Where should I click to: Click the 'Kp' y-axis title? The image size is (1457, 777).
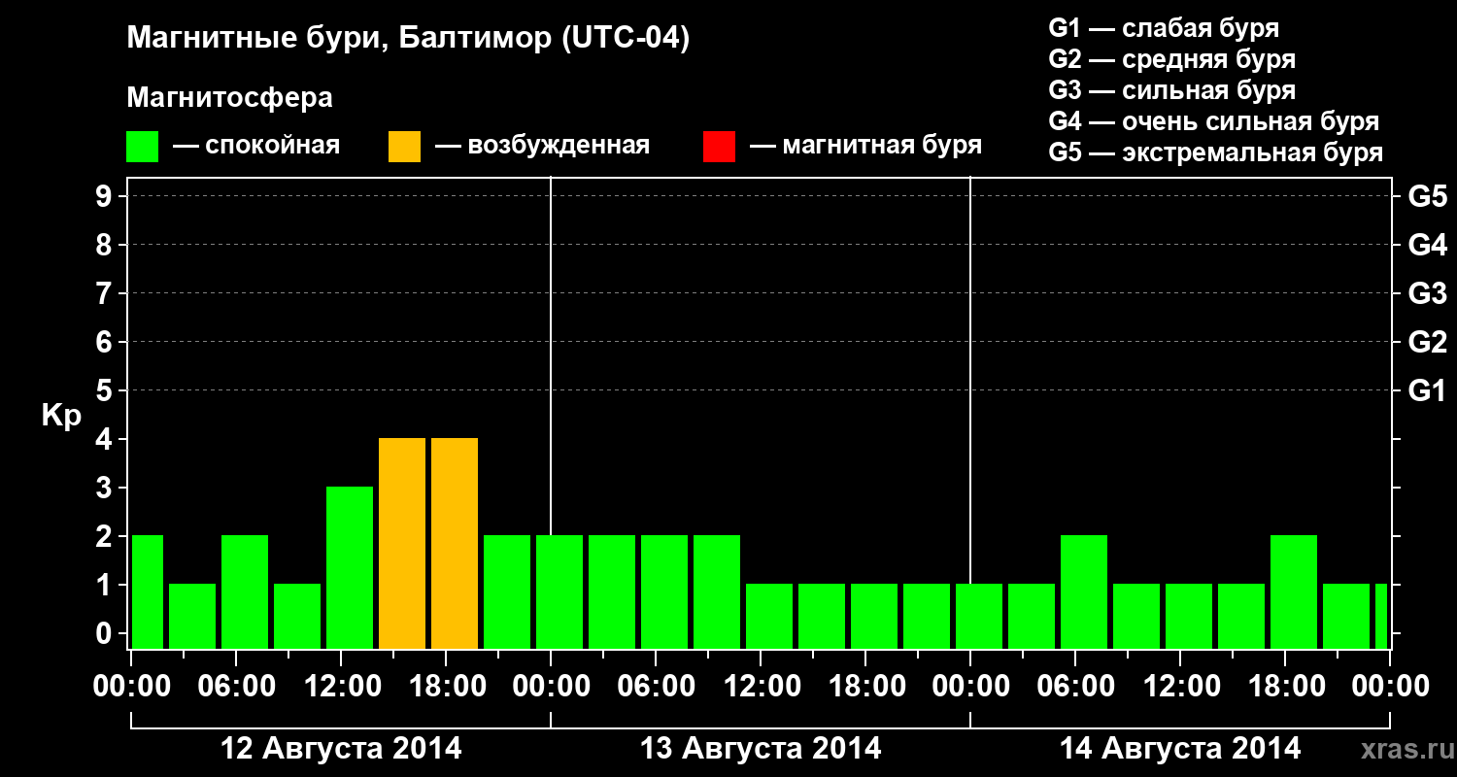tap(61, 416)
